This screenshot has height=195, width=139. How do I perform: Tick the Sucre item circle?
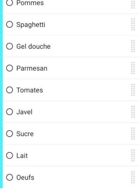click(x=10, y=133)
